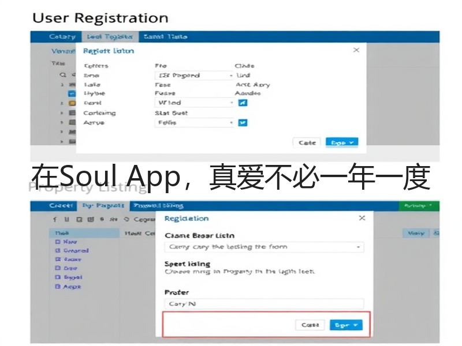Image resolution: width=462 pixels, height=346 pixels.
Task: Tick the Aeps checkbox in list
Action: tap(58, 286)
